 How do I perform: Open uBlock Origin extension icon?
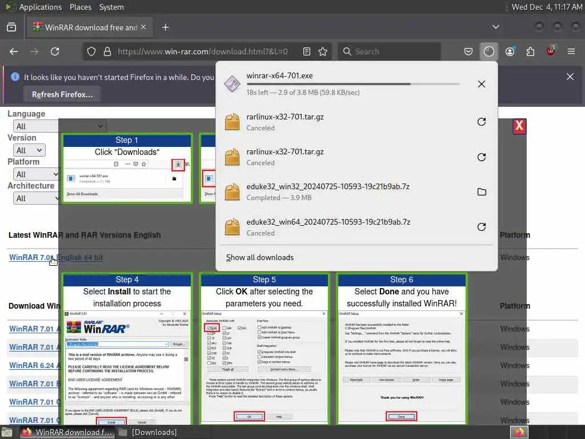551,51
